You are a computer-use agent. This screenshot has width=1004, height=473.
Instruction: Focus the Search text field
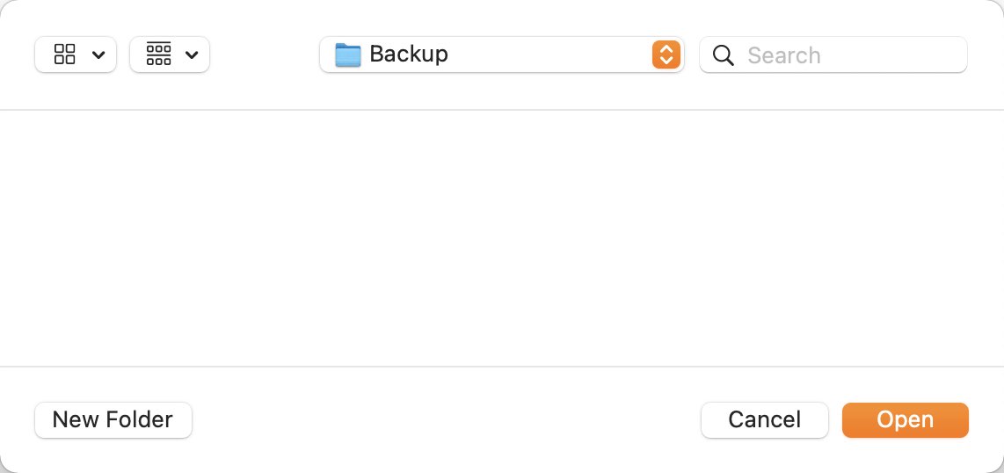point(833,55)
